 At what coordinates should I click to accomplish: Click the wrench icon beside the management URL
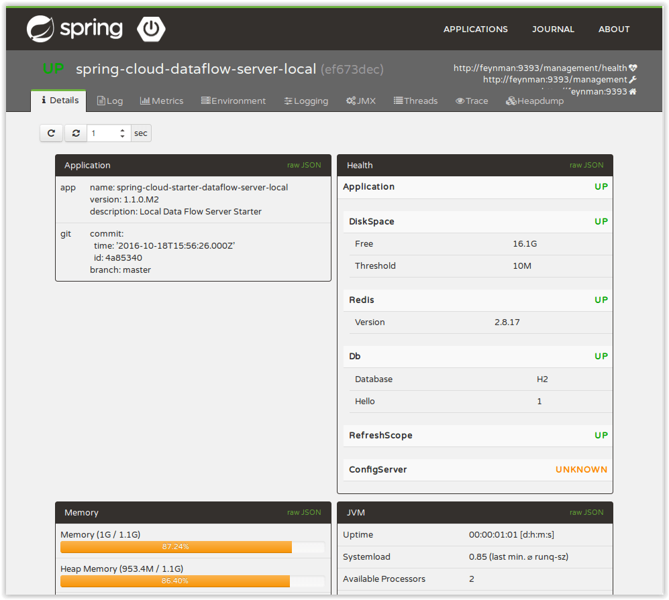[633, 79]
